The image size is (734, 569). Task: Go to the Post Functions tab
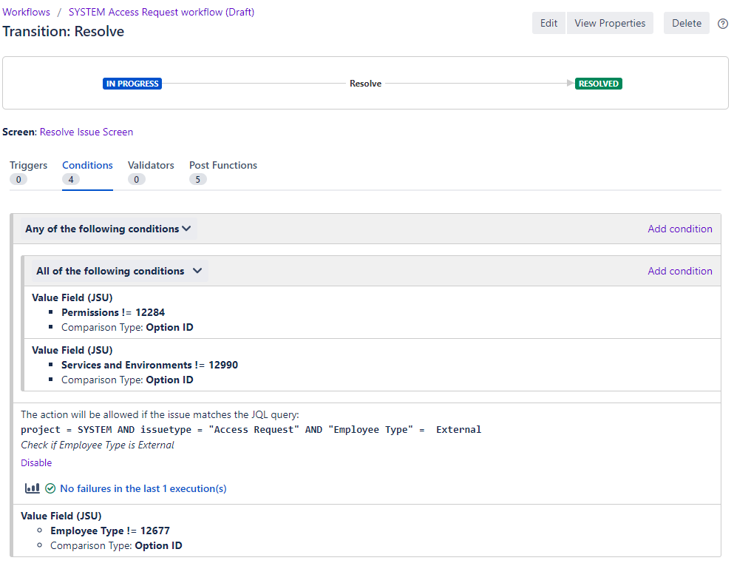(x=222, y=172)
